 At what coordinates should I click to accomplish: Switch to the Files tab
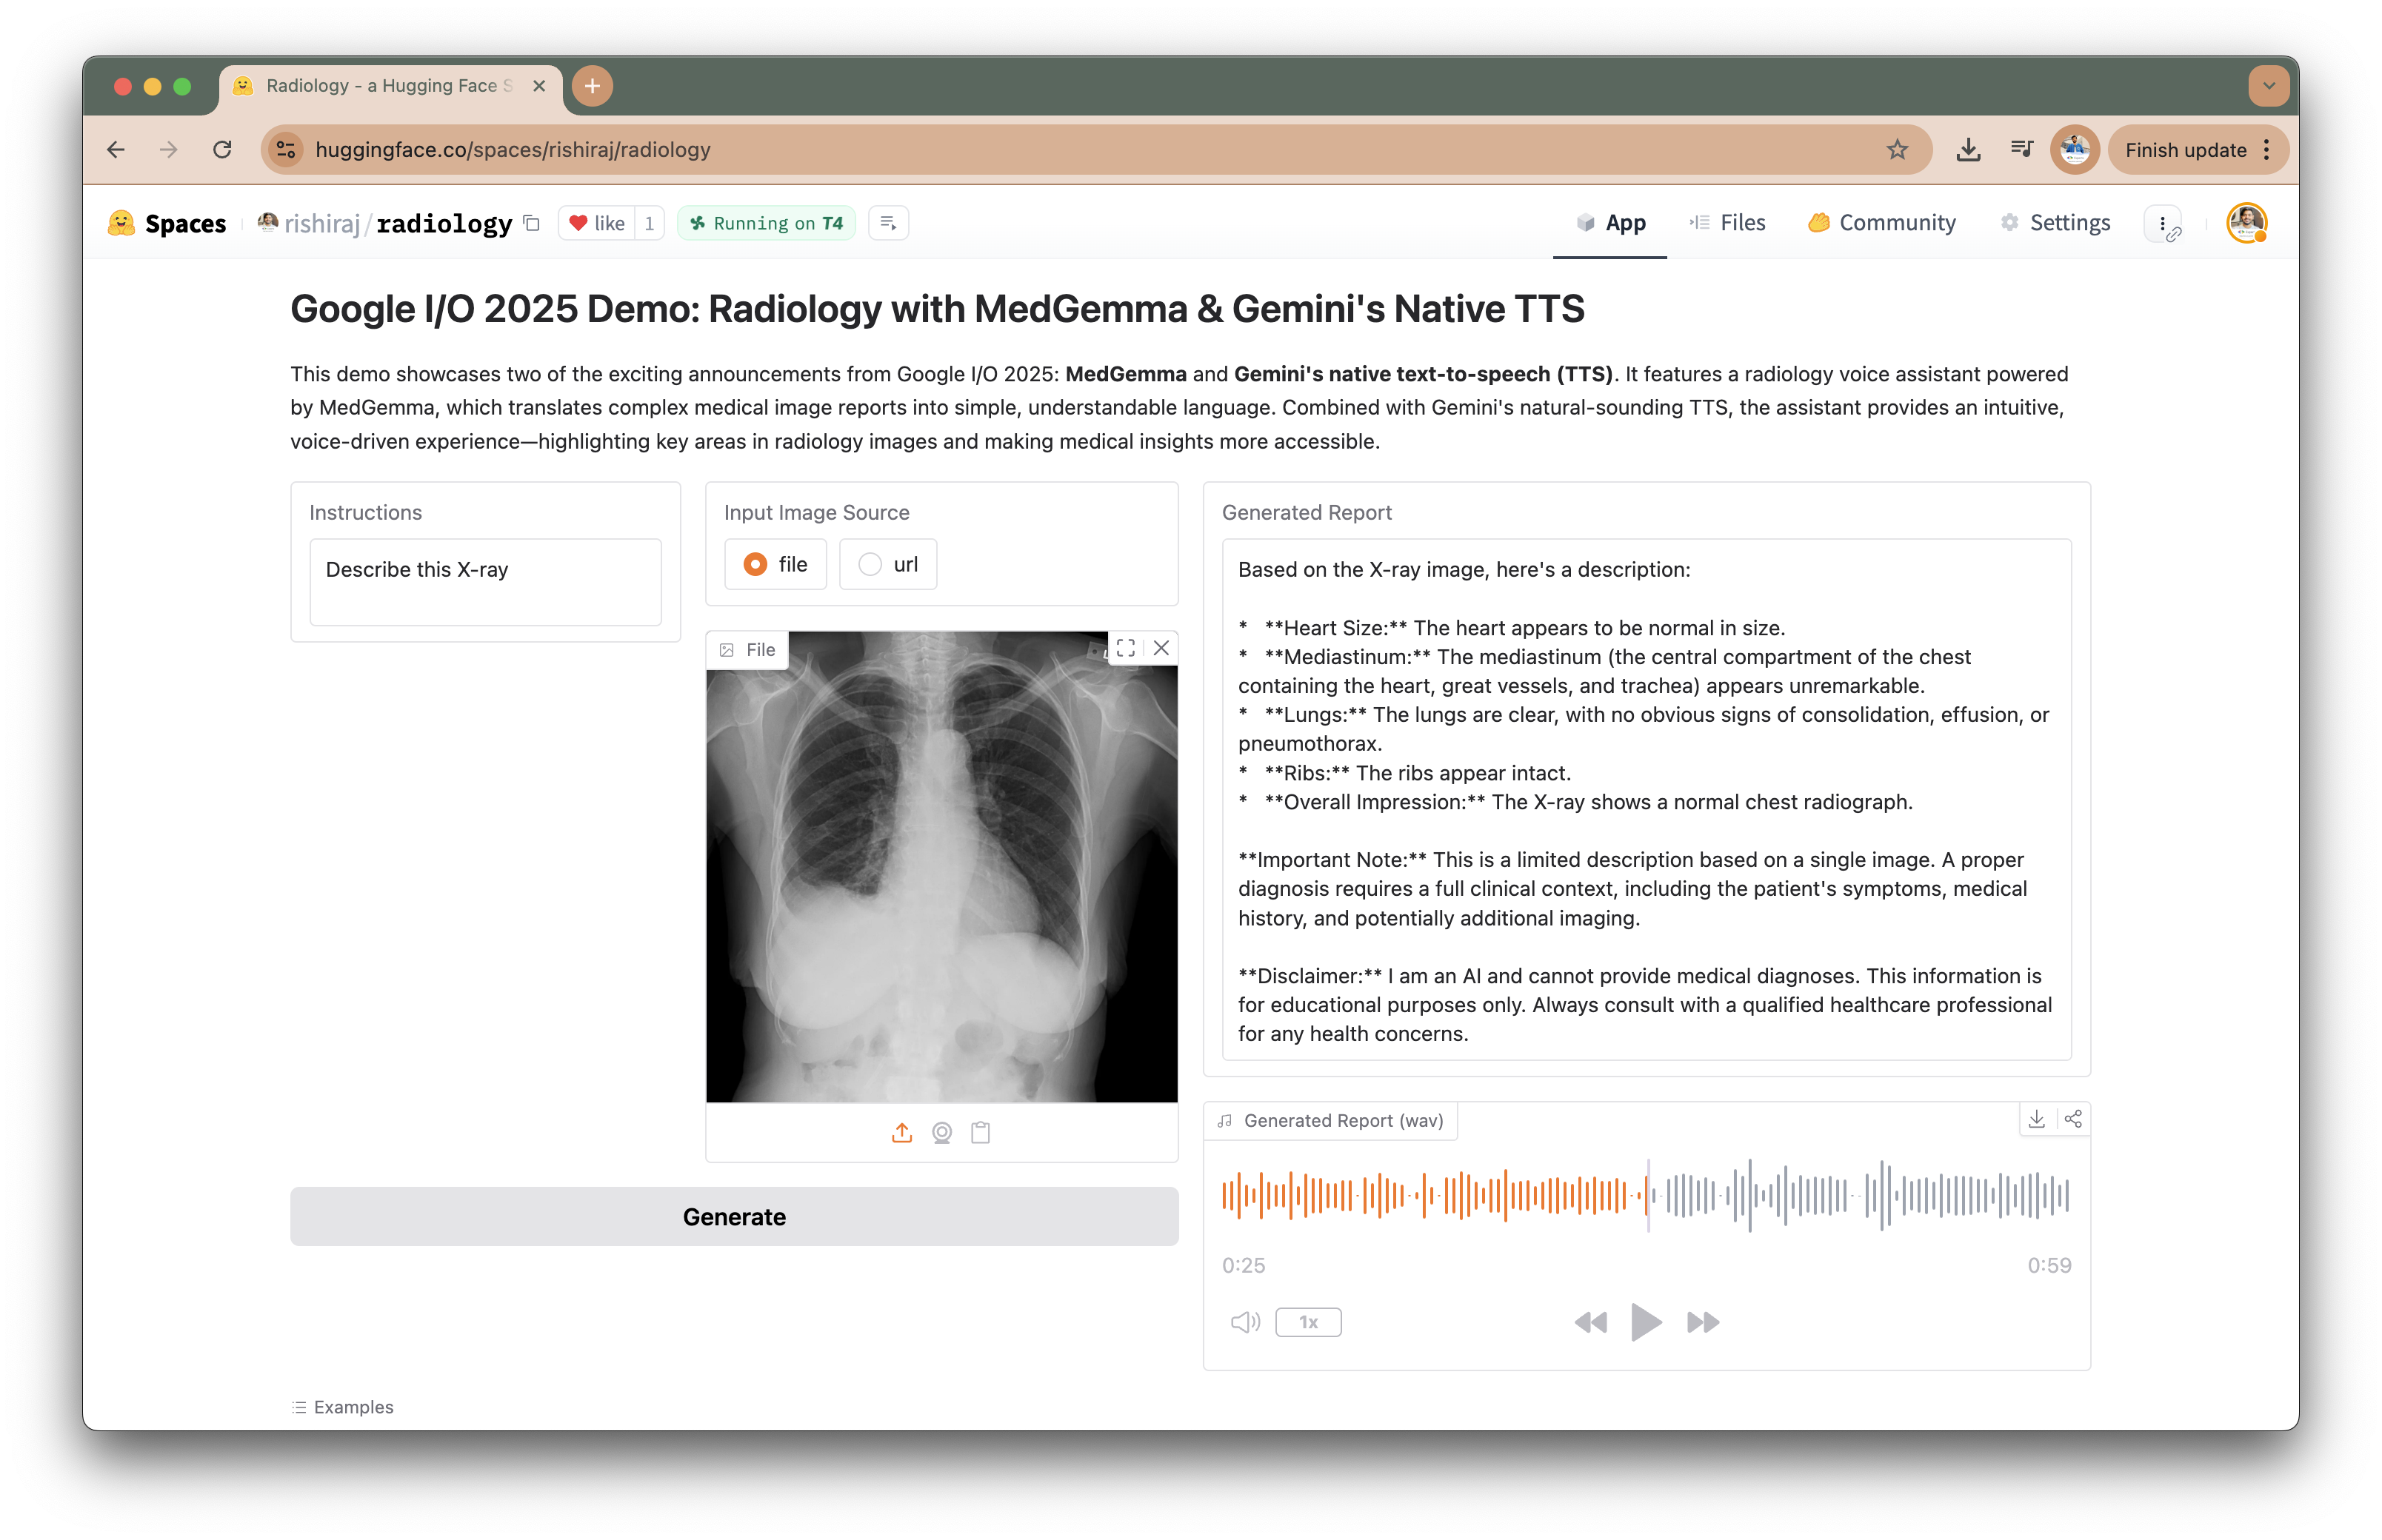pos(1728,223)
